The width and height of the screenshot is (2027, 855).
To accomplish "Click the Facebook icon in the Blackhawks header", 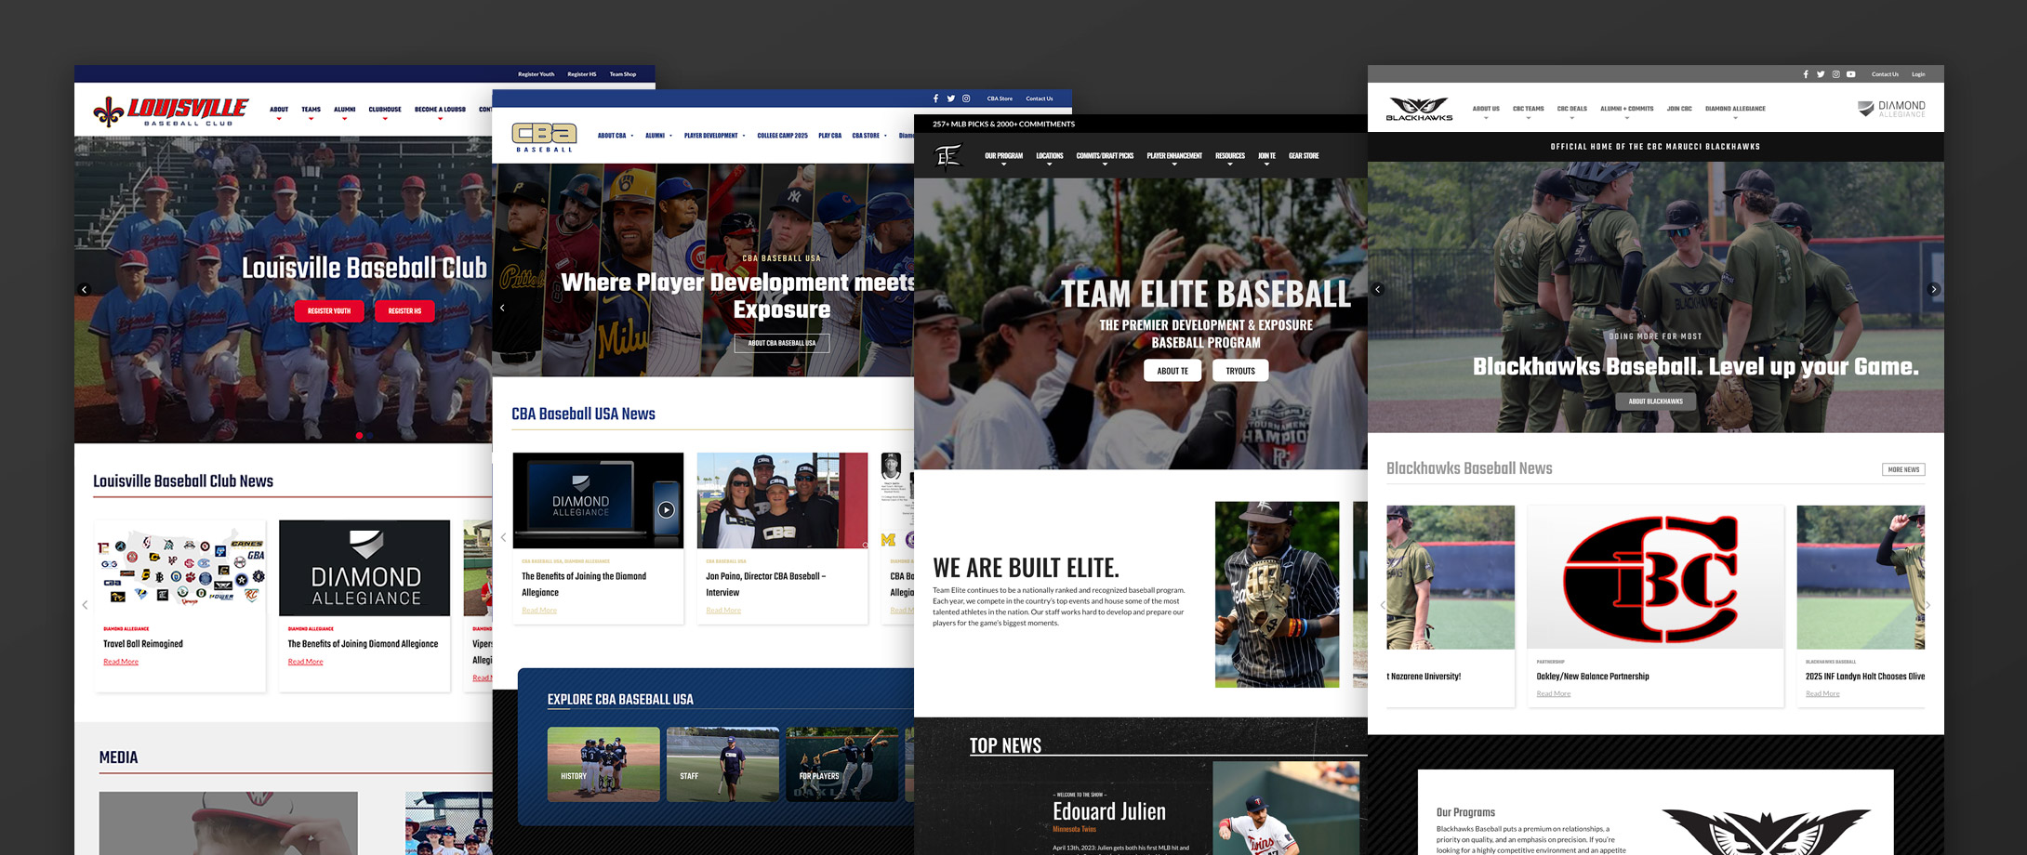I will tap(1806, 74).
